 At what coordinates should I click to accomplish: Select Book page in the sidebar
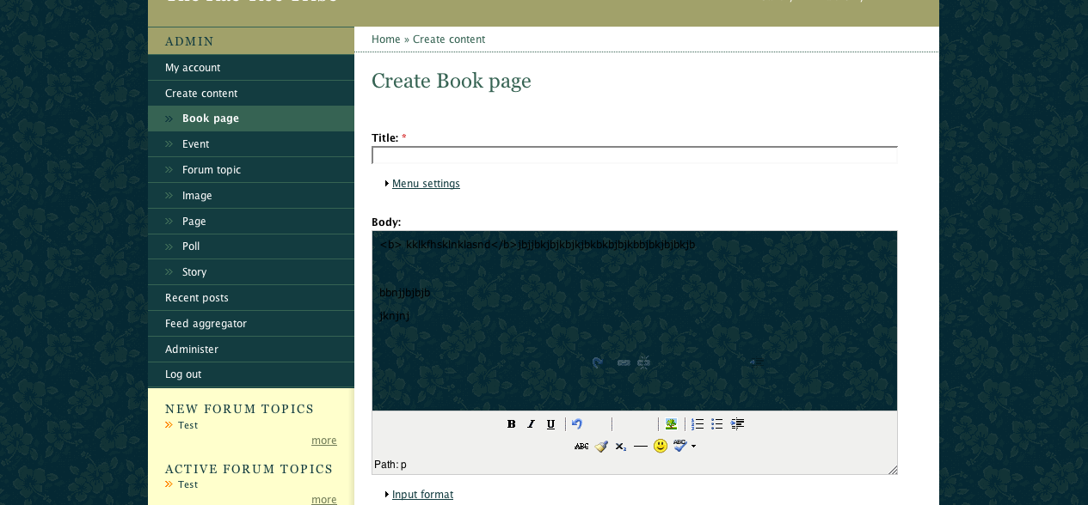click(251, 119)
